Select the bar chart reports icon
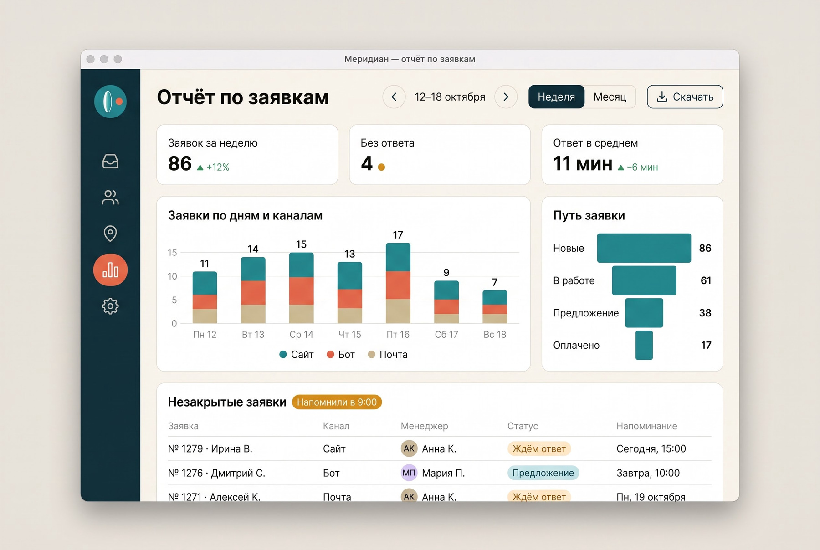This screenshot has width=820, height=550. point(110,270)
